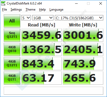Minimize the CrystalDiskMark window
This screenshot has height=97, width=107.
(76, 3)
